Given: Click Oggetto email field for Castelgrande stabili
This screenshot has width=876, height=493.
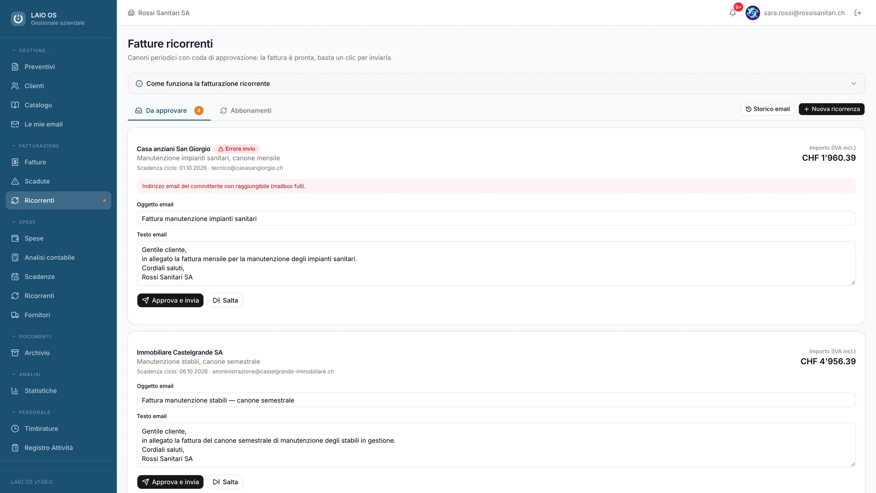Looking at the screenshot, I should click(x=496, y=400).
